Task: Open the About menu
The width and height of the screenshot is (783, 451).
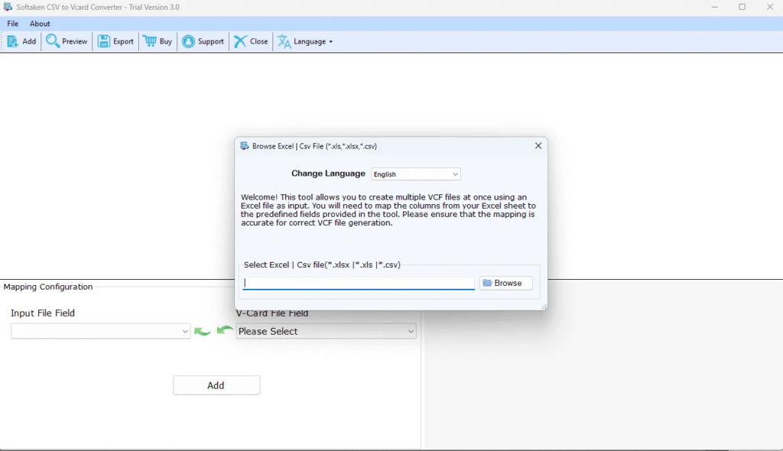Action: coord(40,24)
